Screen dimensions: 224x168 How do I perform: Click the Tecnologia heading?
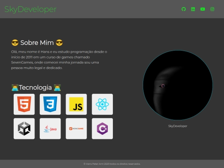[x=36, y=88]
